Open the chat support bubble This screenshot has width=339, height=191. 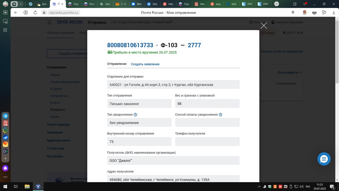pyautogui.click(x=324, y=159)
